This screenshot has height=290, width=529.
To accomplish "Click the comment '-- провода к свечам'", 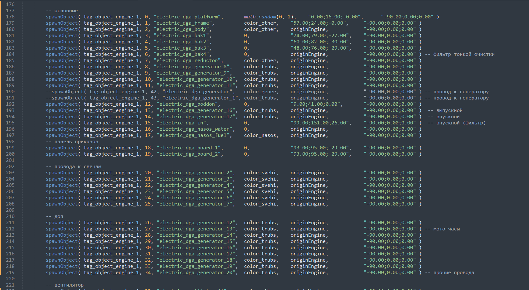I will 74,167.
